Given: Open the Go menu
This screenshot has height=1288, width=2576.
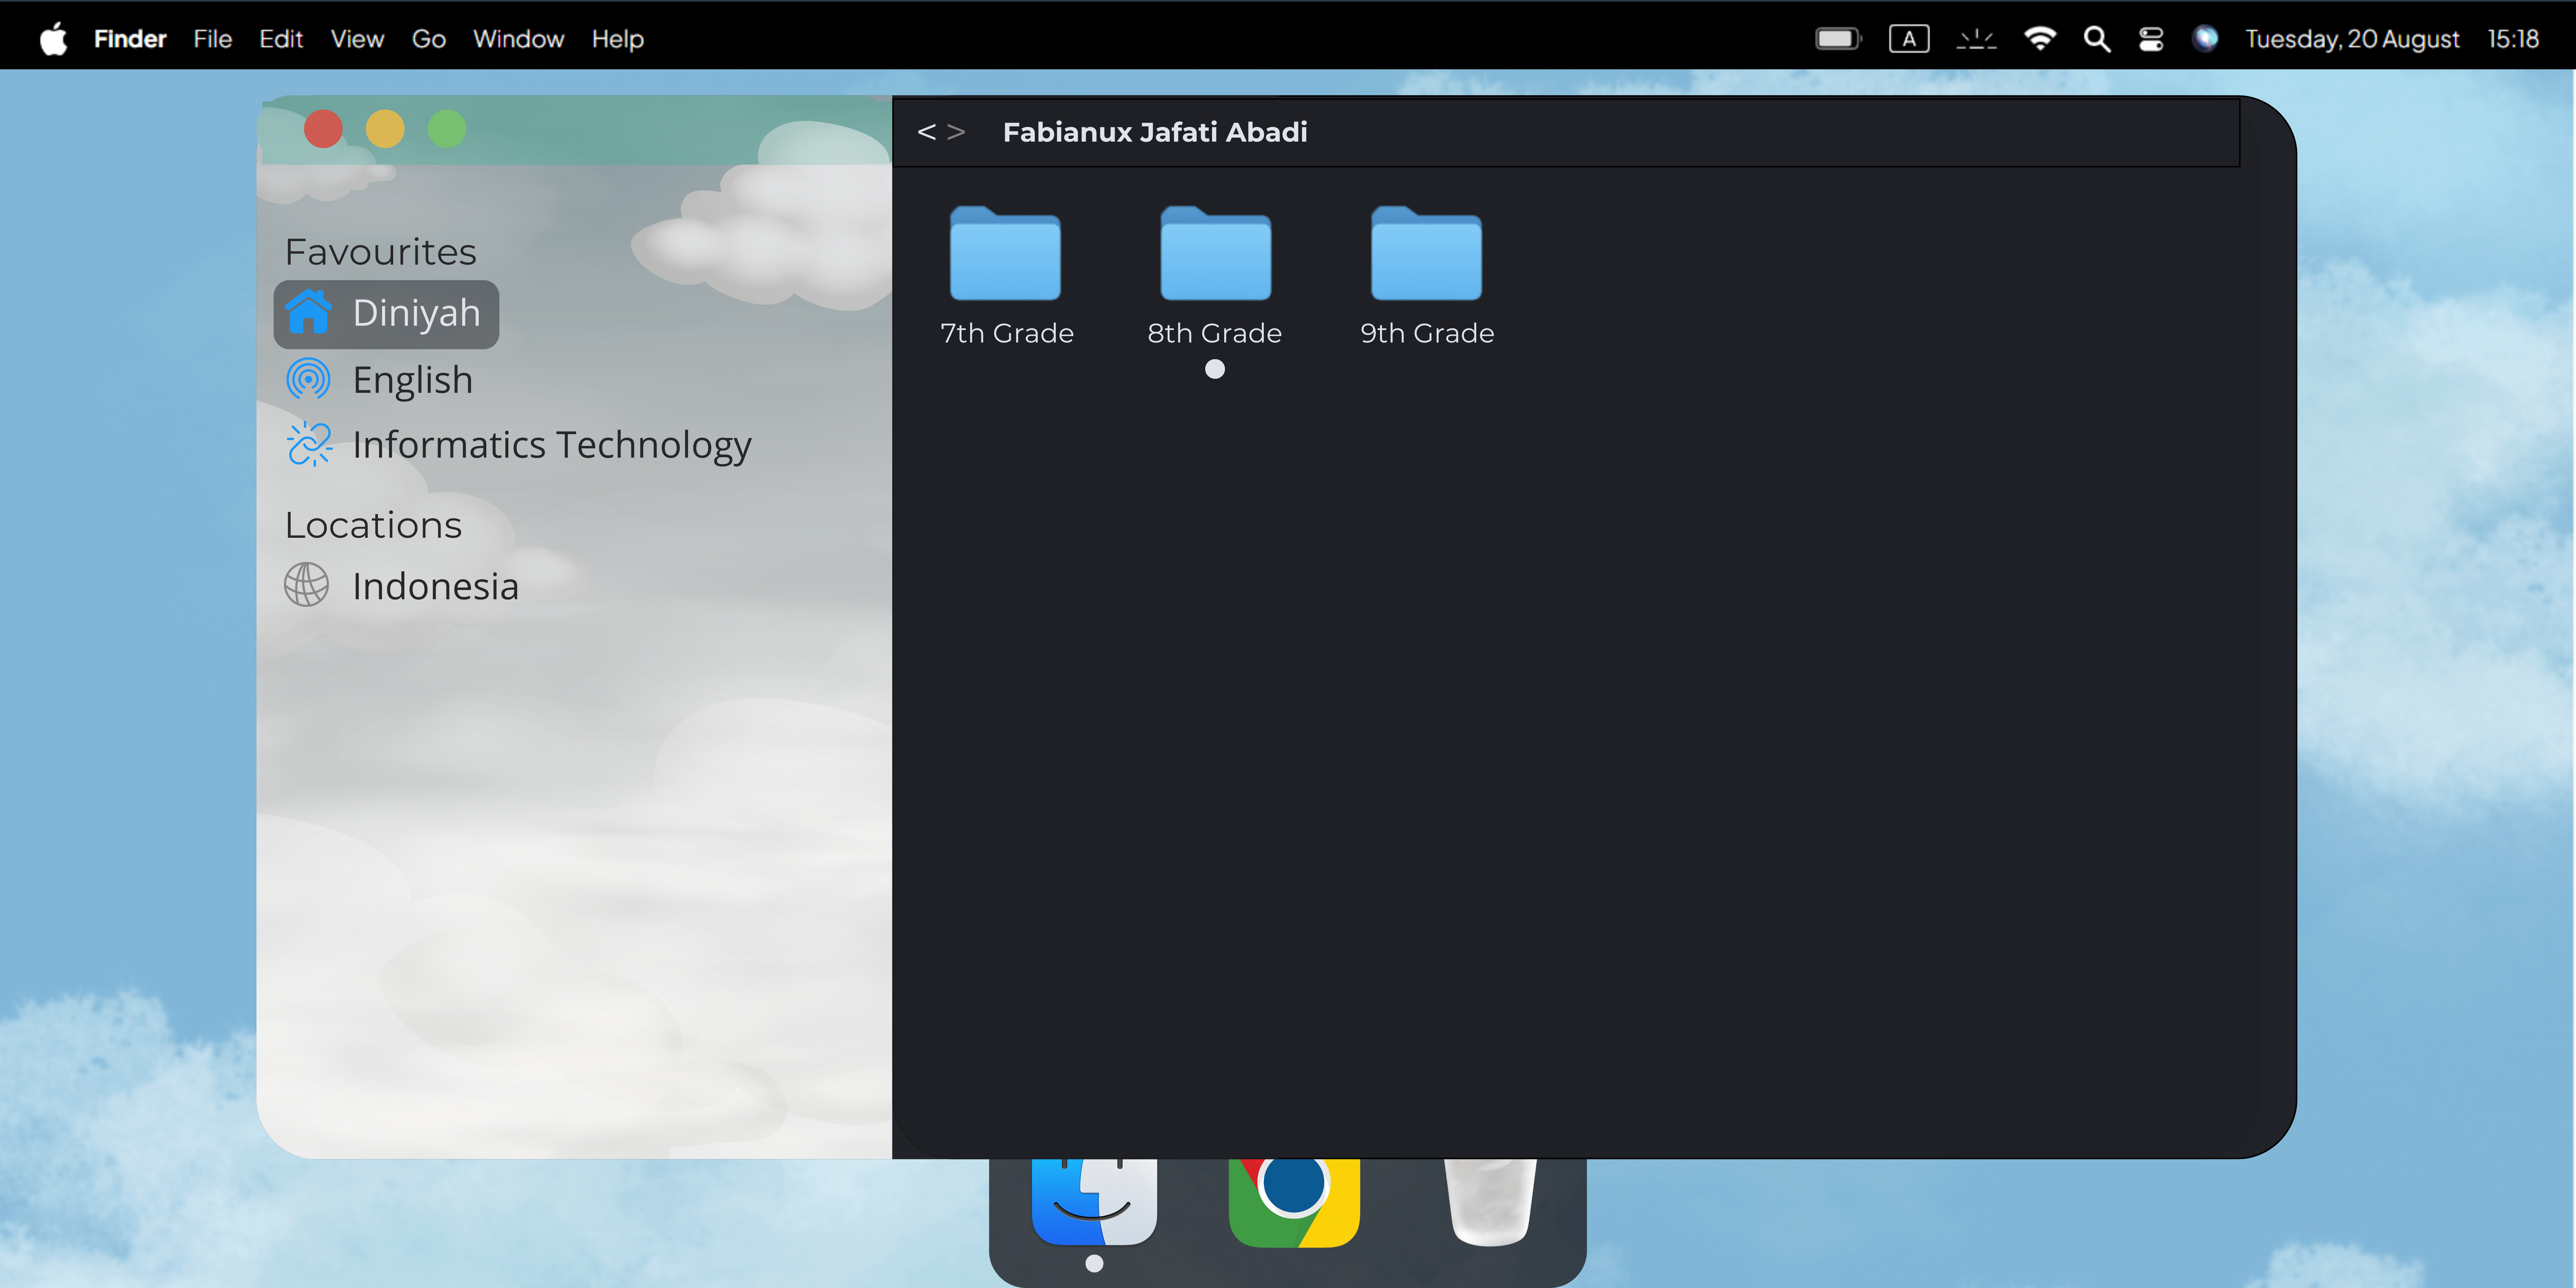Looking at the screenshot, I should [x=428, y=39].
